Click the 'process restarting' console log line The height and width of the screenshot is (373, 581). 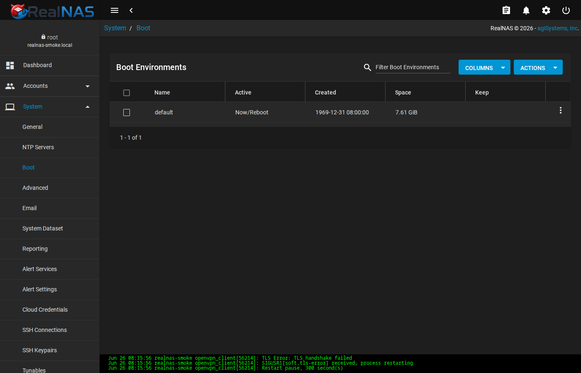coord(261,363)
